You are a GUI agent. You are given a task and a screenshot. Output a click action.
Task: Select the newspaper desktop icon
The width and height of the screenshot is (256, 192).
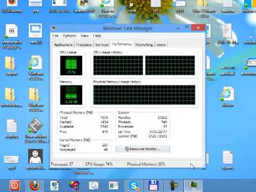(x=36, y=130)
